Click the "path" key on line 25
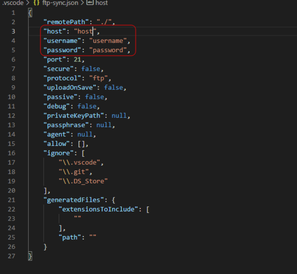The width and height of the screenshot is (297, 274). pyautogui.click(x=70, y=237)
